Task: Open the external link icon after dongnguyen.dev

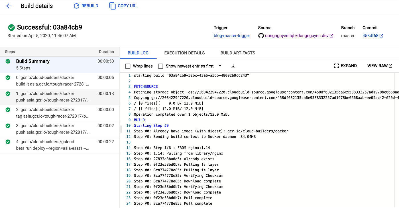Action: [331, 36]
